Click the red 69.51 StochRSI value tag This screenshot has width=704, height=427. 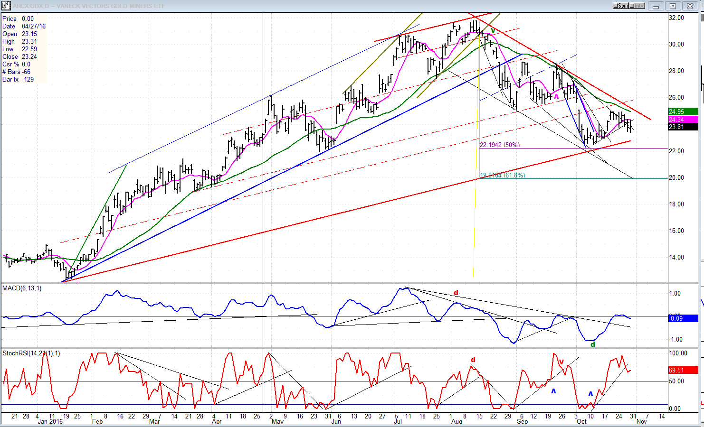pyautogui.click(x=683, y=370)
